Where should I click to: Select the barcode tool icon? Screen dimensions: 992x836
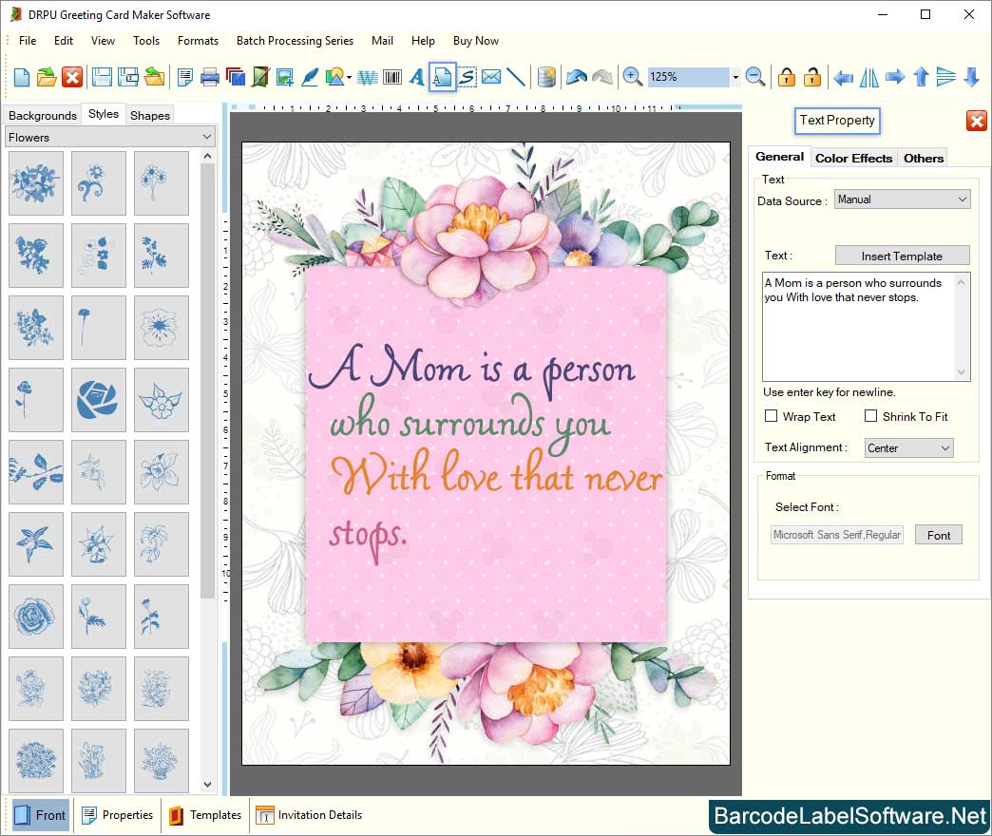(x=391, y=77)
